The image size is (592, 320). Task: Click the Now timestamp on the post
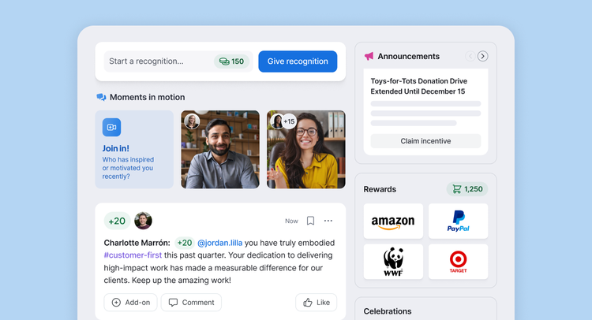(x=291, y=221)
